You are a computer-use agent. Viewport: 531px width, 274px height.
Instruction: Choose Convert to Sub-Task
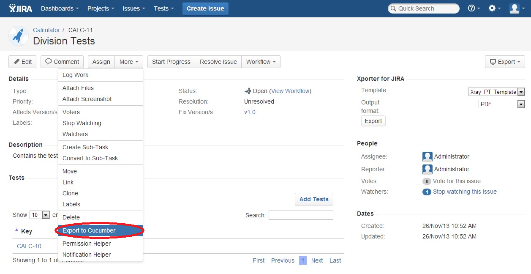101,158
